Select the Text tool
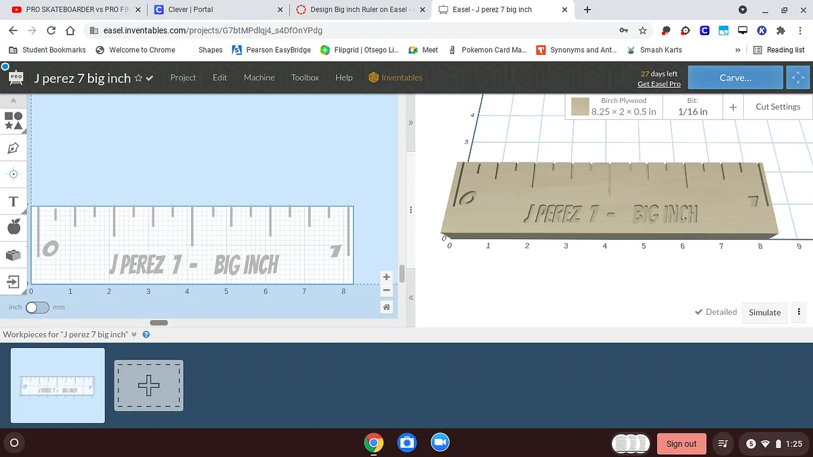This screenshot has height=457, width=813. click(14, 202)
